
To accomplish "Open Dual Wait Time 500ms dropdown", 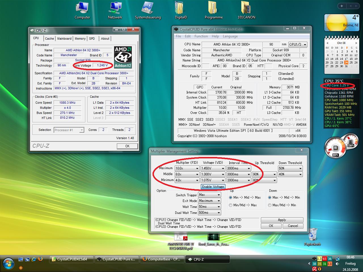I will pyautogui.click(x=210, y=212).
